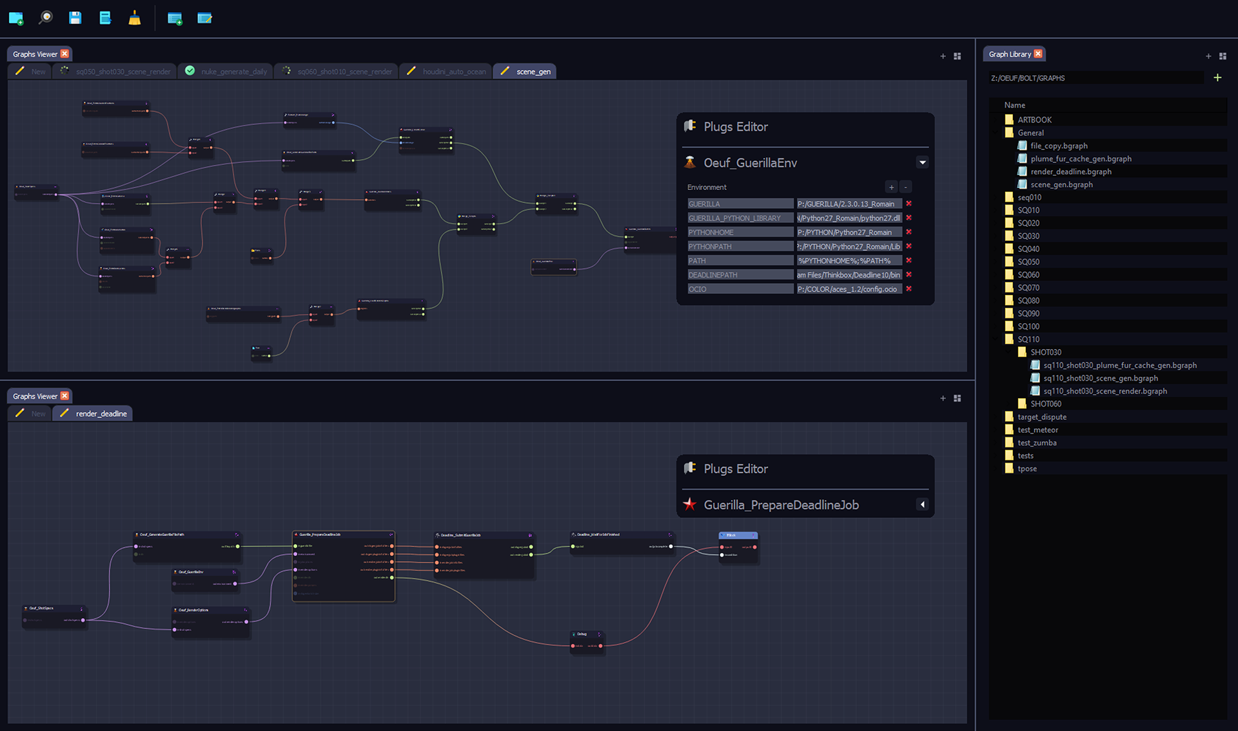Screen dimensions: 1238x731
Task: Open New tab in upper Graphs Viewer
Action: point(30,71)
